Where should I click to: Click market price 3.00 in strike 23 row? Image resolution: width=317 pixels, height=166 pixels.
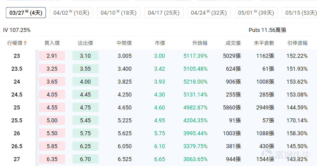[x=160, y=56]
